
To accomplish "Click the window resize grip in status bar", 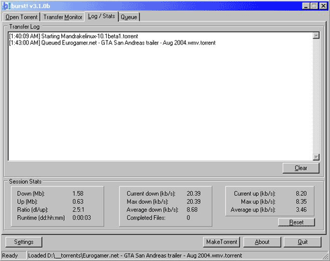I will point(325,256).
